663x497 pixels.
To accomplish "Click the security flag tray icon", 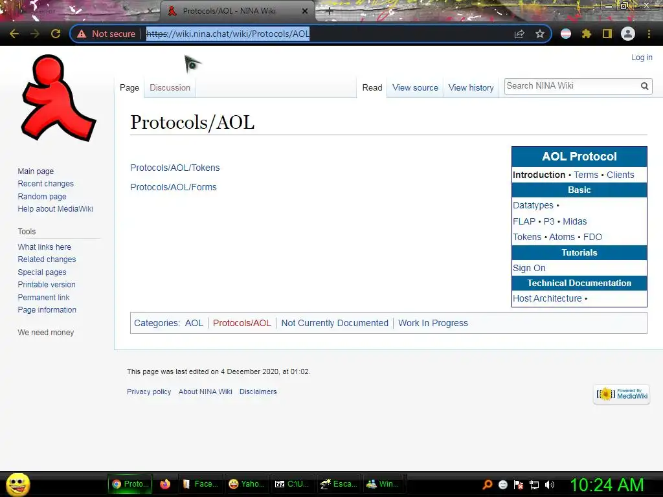I will click(x=519, y=485).
